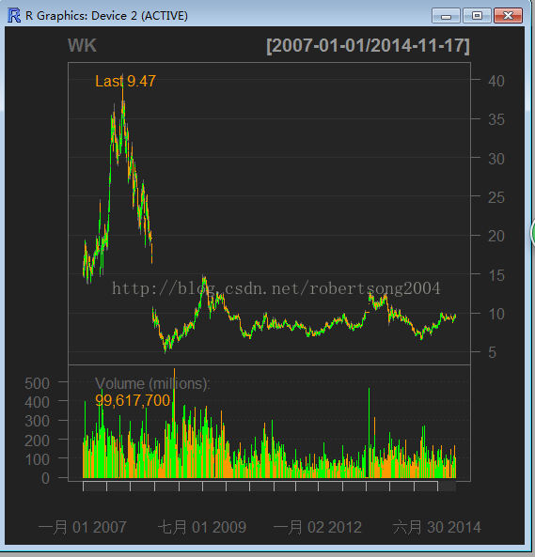The height and width of the screenshot is (557, 535).
Task: Click the x-axis date '一月 02 2012'
Action: (318, 527)
